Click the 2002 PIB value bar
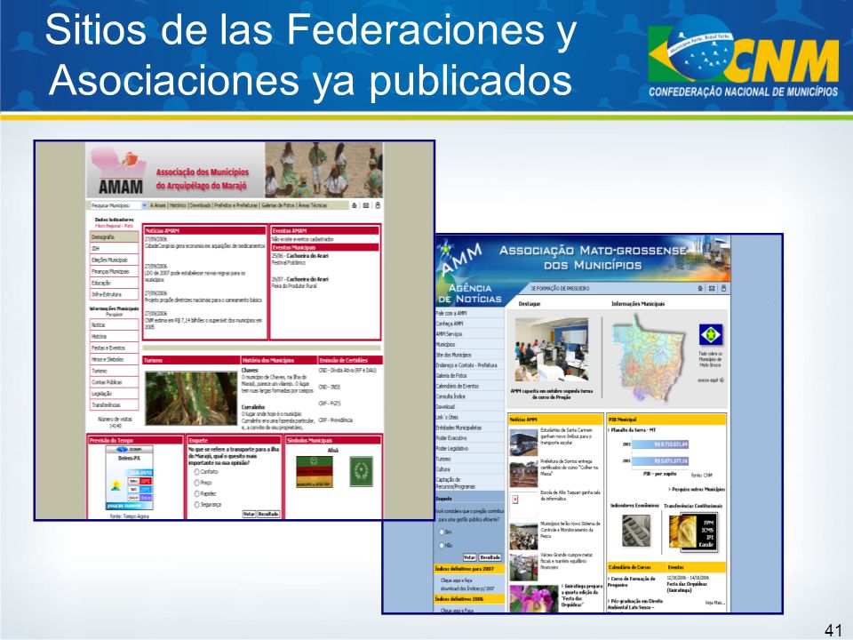 (x=660, y=444)
